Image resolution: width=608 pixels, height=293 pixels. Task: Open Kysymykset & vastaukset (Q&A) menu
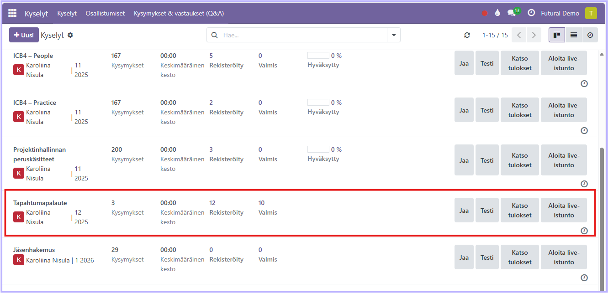[179, 13]
